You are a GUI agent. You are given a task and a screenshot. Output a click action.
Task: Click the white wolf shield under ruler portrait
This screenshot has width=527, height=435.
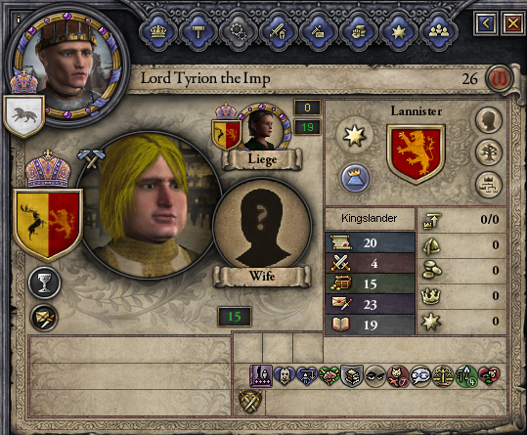23,115
